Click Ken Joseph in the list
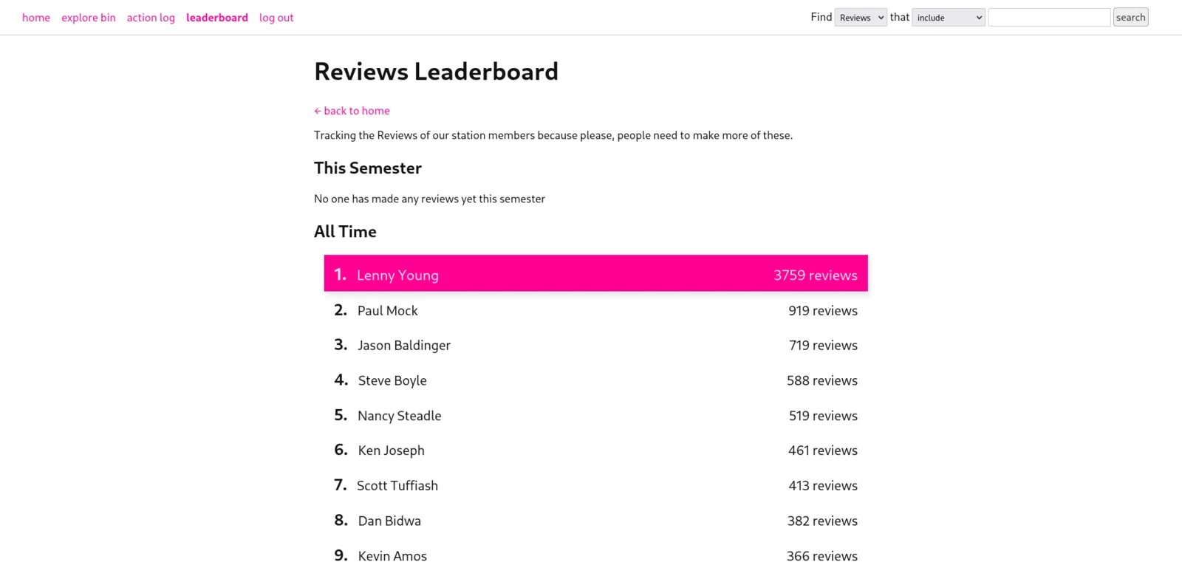Screen dimensions: 1182x562 tap(596, 450)
